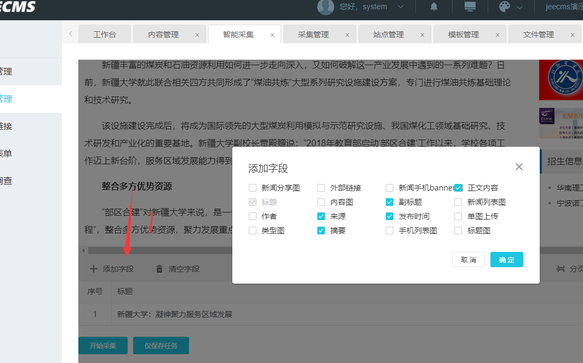Click the system user avatar
The height and width of the screenshot is (363, 583).
click(x=325, y=7)
